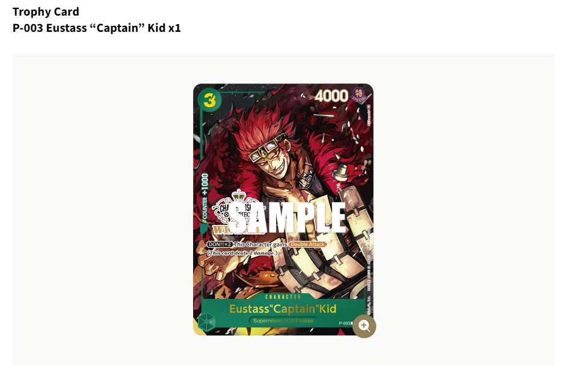
Task: Click the P-003 Eustass "Captain" Kid x1 heading
Action: [97, 28]
